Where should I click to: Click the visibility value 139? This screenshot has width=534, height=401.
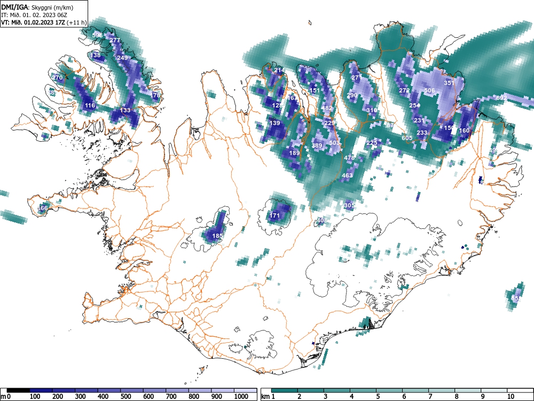click(x=274, y=123)
